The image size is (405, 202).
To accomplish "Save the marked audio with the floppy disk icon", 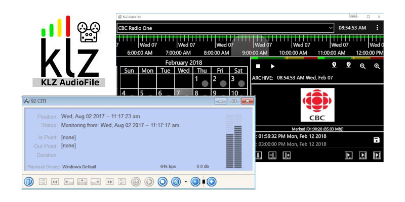I will click(377, 140).
